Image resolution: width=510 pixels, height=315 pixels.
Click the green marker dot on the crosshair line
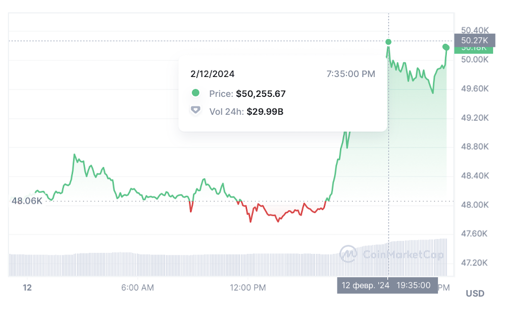(389, 42)
